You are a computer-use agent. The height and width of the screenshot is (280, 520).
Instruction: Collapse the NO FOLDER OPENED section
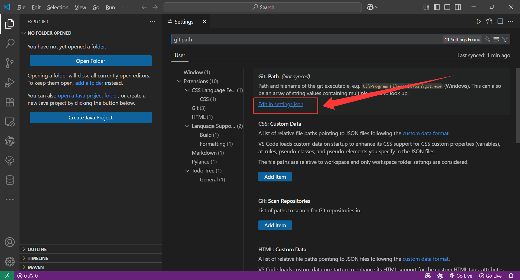click(x=24, y=33)
